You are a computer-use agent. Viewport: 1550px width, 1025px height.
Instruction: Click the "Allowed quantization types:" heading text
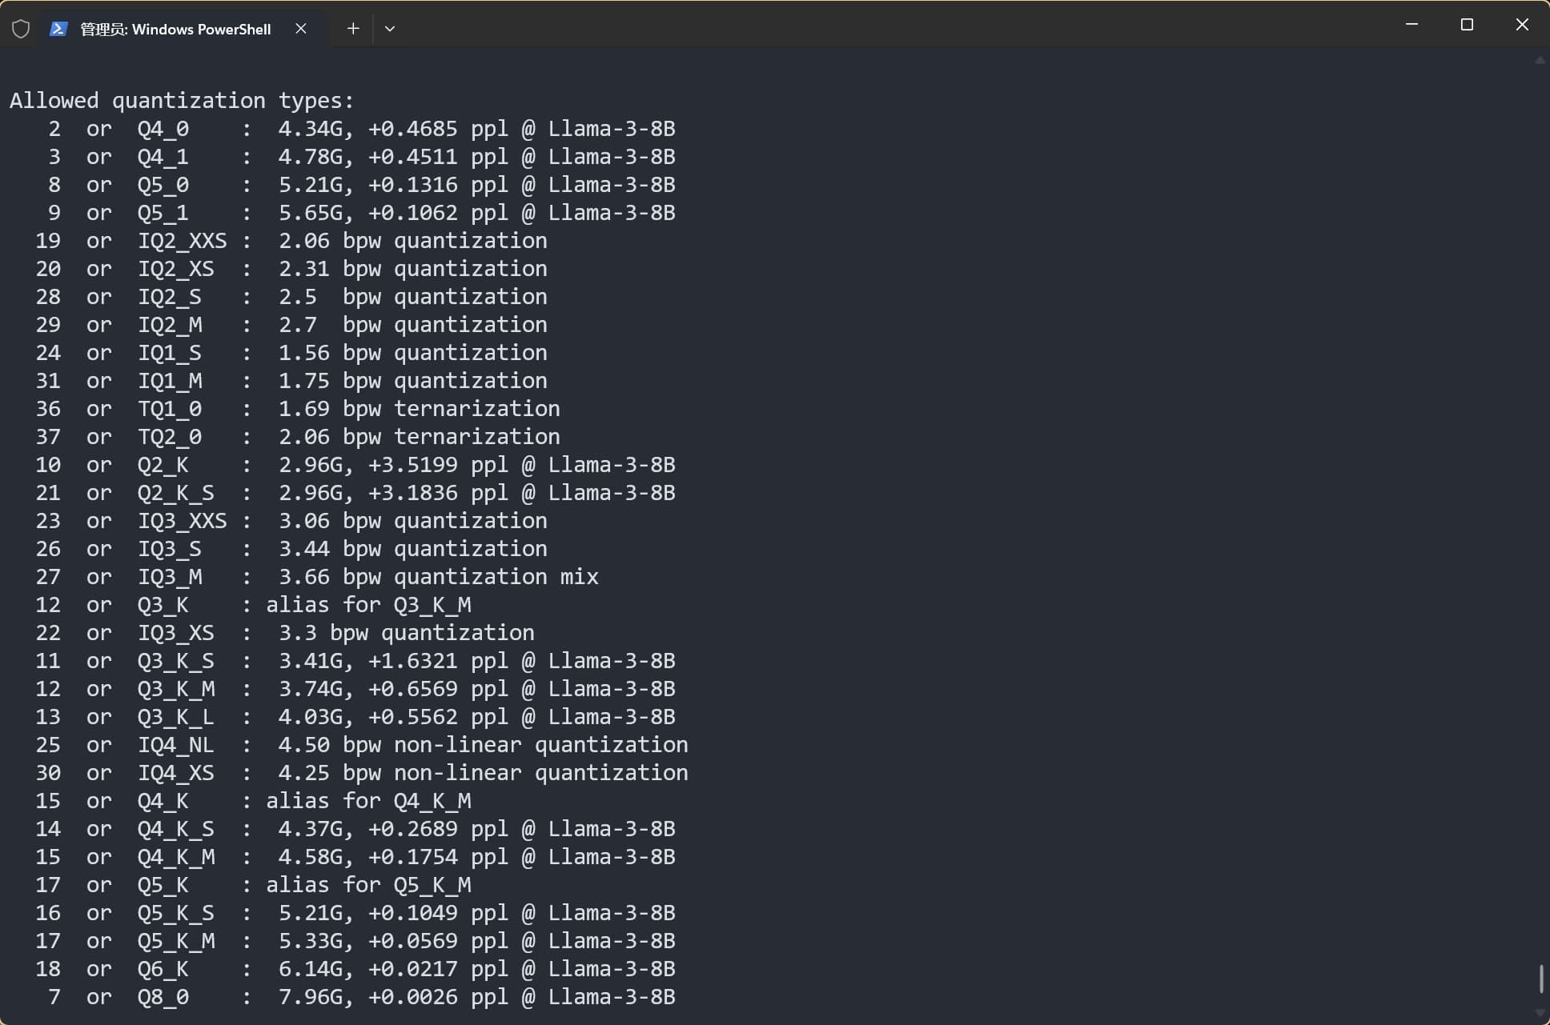coord(182,101)
